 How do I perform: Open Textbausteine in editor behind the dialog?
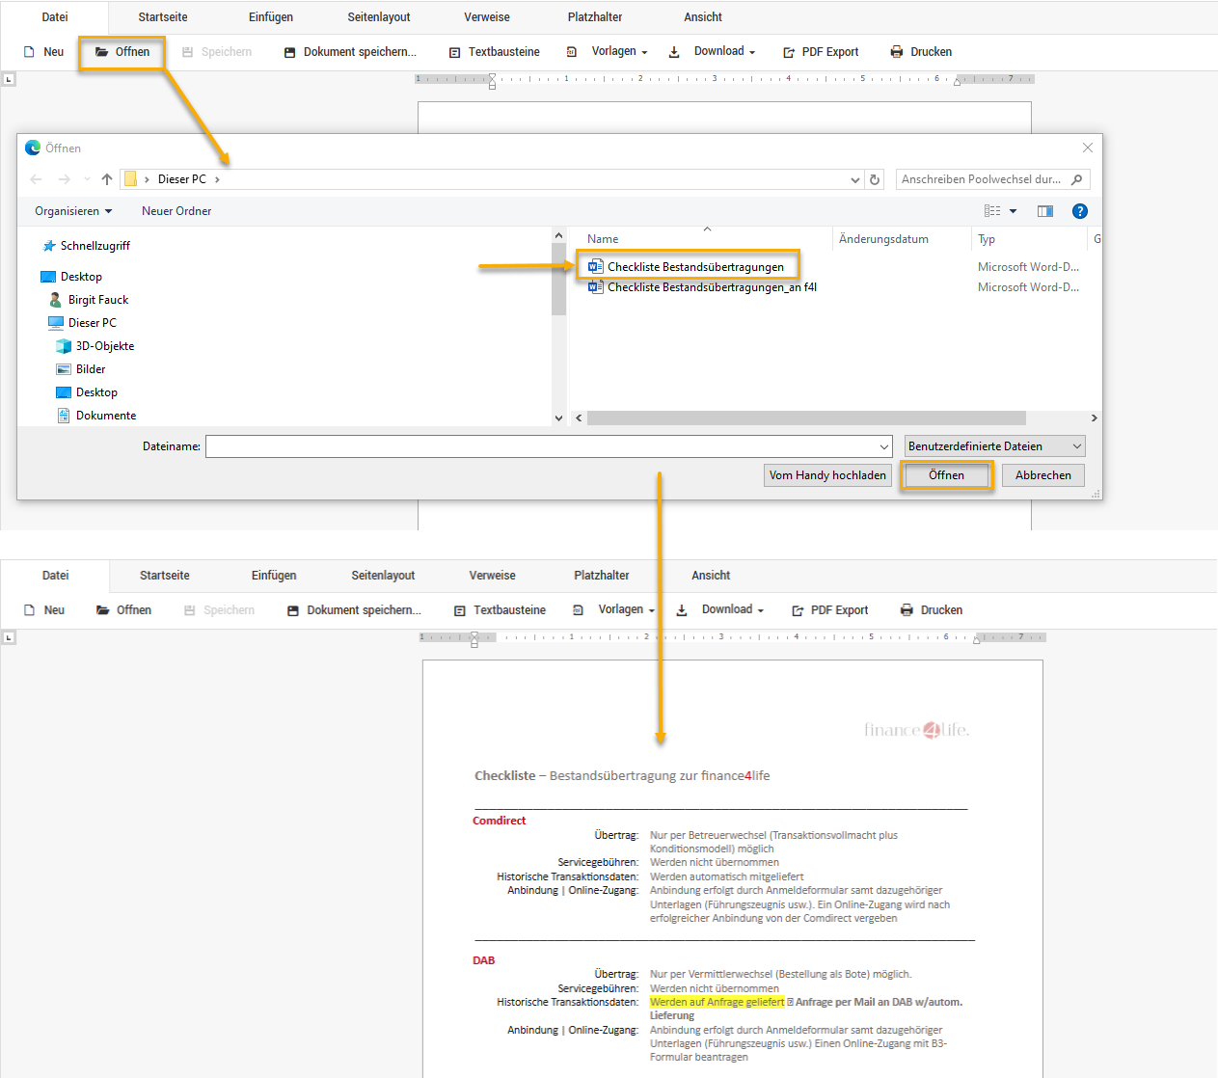[x=494, y=52]
